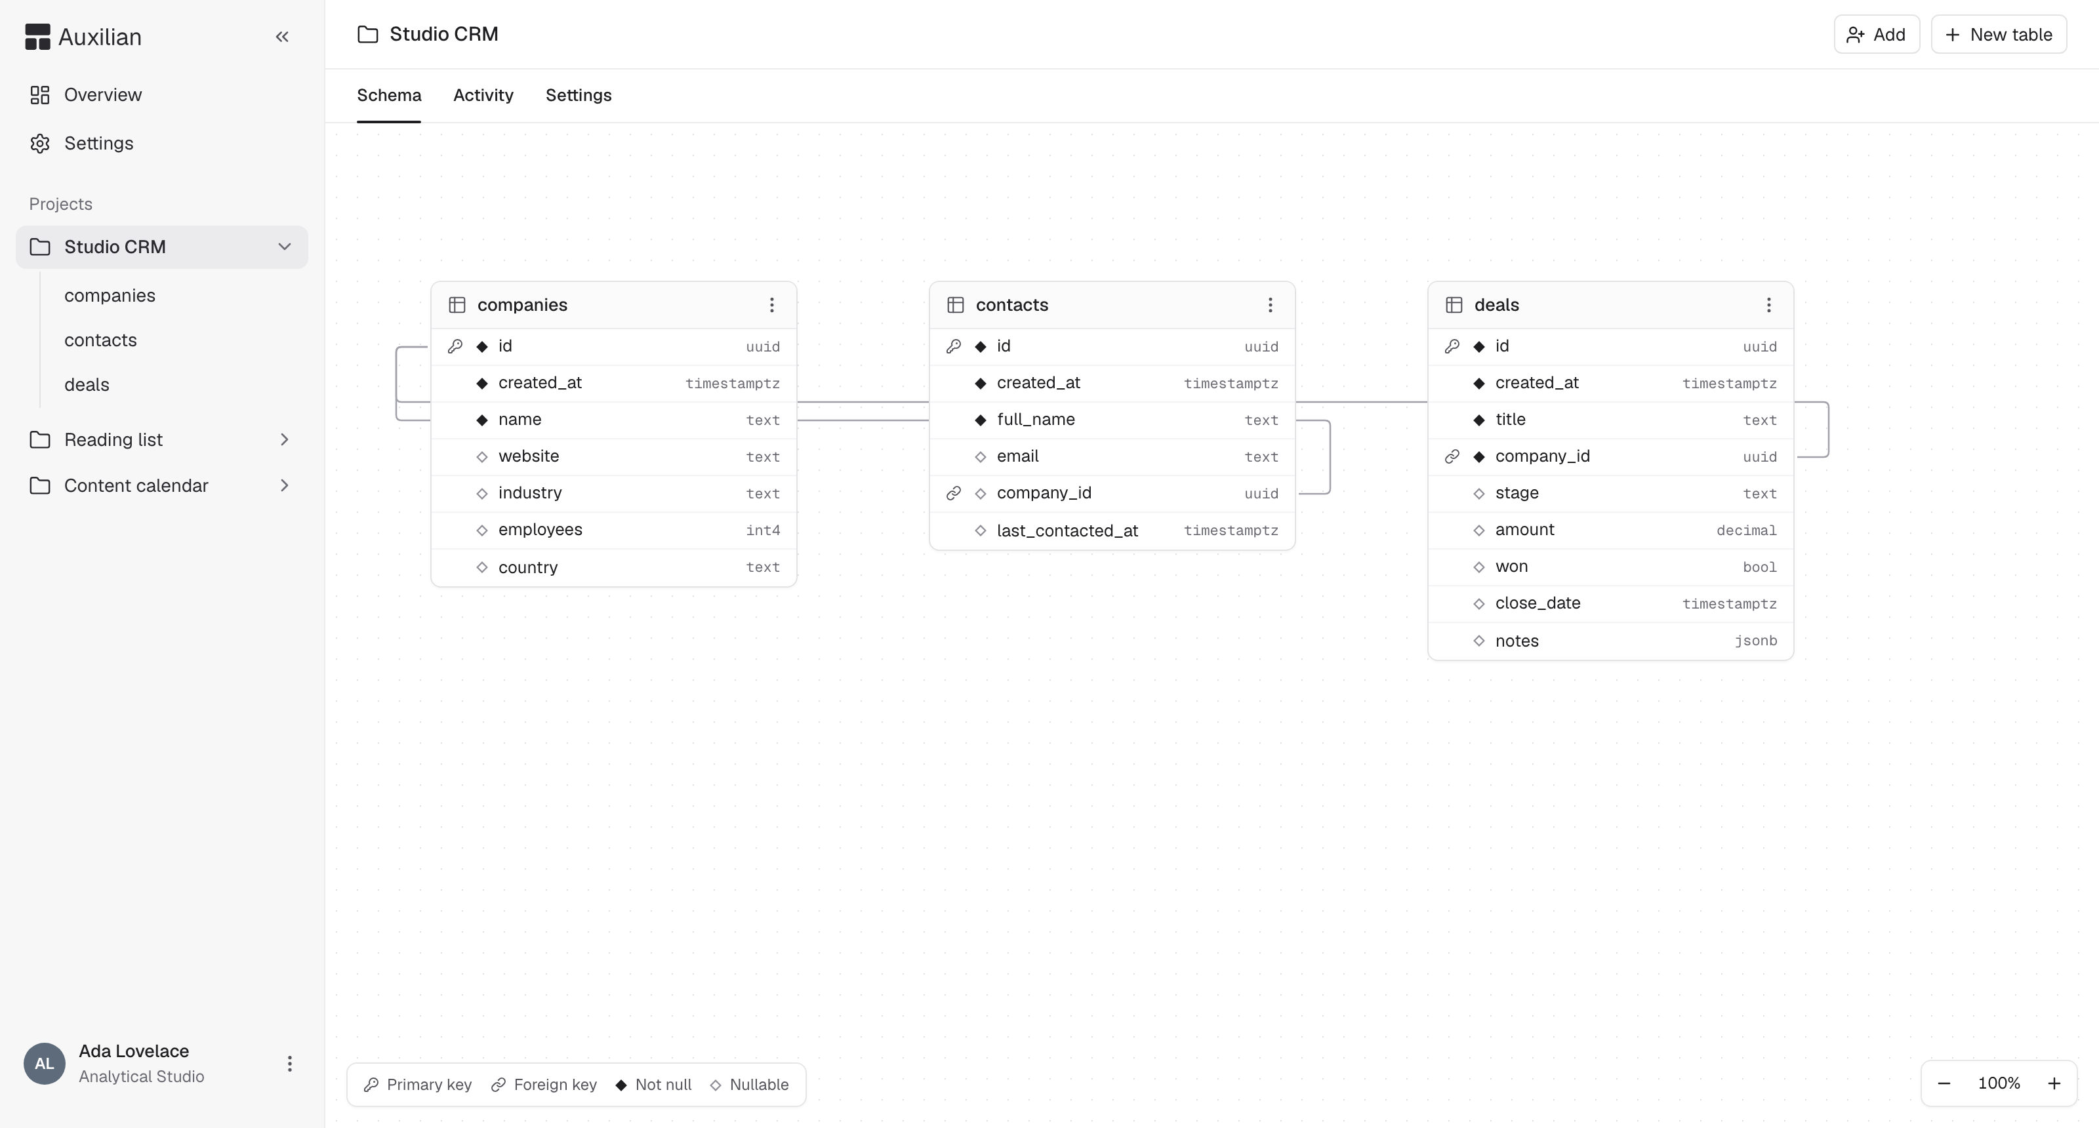Click the jsonb type of notes
The image size is (2099, 1128).
coord(1755,641)
